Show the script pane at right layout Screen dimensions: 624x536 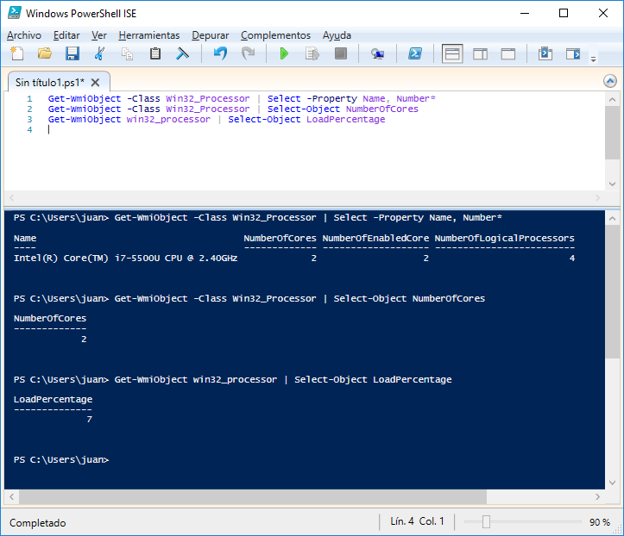point(481,53)
